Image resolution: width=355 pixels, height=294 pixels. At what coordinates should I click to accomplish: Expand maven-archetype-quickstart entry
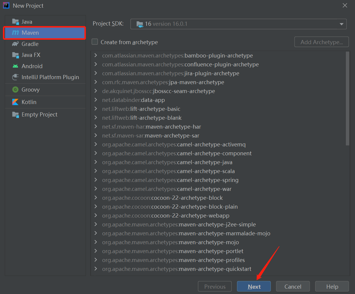pyautogui.click(x=96, y=269)
